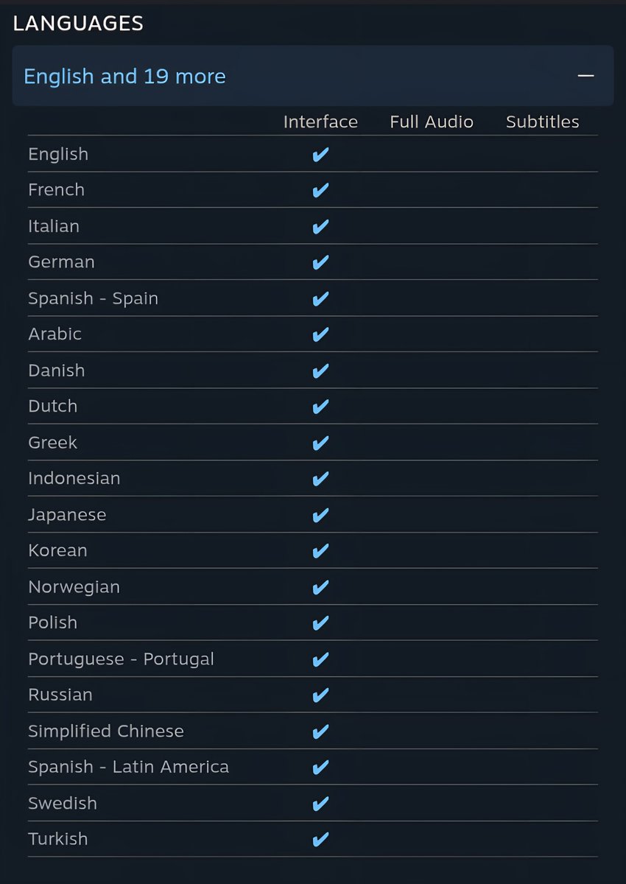Click the Interface checkmark for Swedish
Screen dimensions: 626x884
pos(320,804)
